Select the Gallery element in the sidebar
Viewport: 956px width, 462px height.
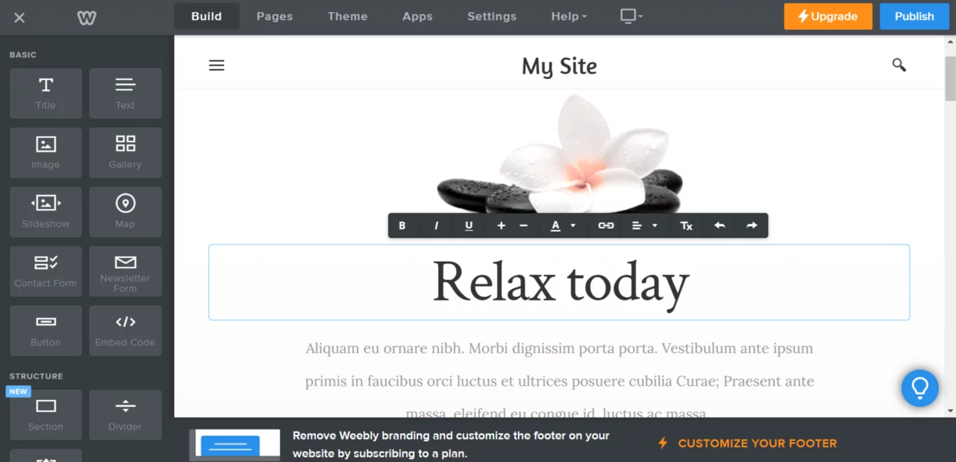[x=125, y=152]
